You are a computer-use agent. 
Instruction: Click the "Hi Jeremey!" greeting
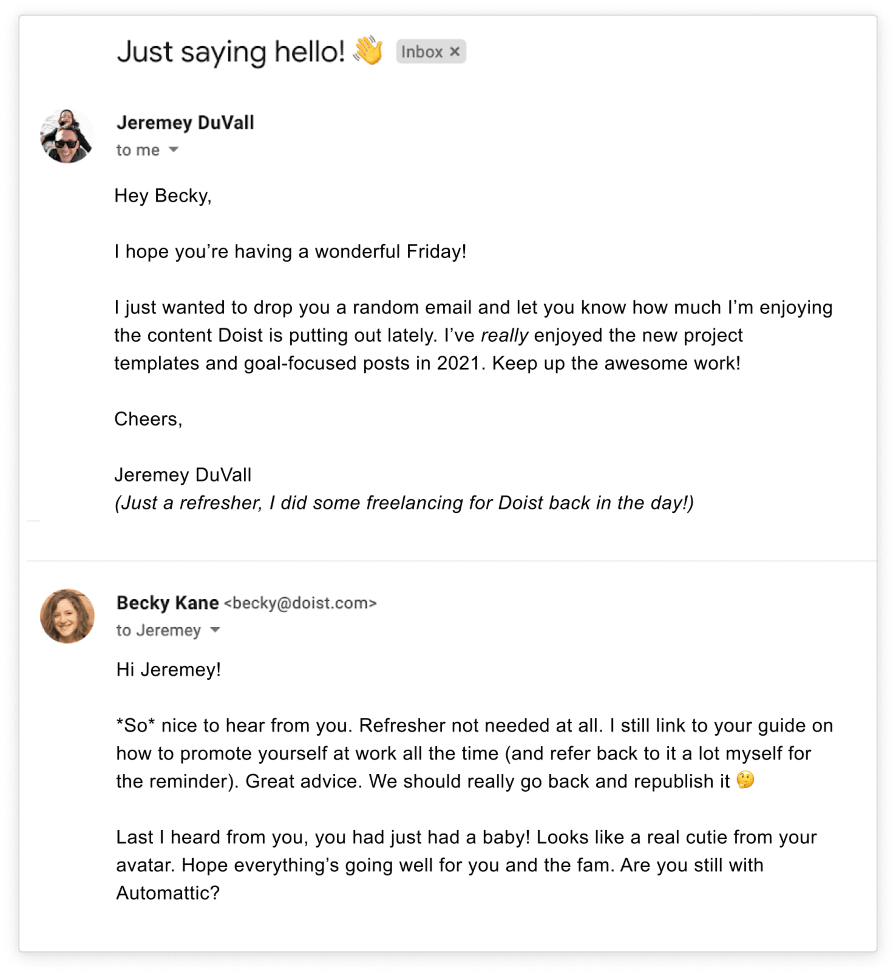click(x=169, y=670)
